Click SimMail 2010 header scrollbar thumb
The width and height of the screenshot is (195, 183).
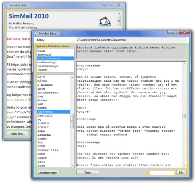pyautogui.click(x=120, y=21)
